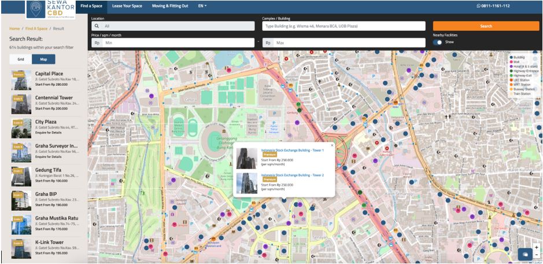The image size is (543, 264).
Task: Open the Location dropdown field
Action: pos(173,26)
